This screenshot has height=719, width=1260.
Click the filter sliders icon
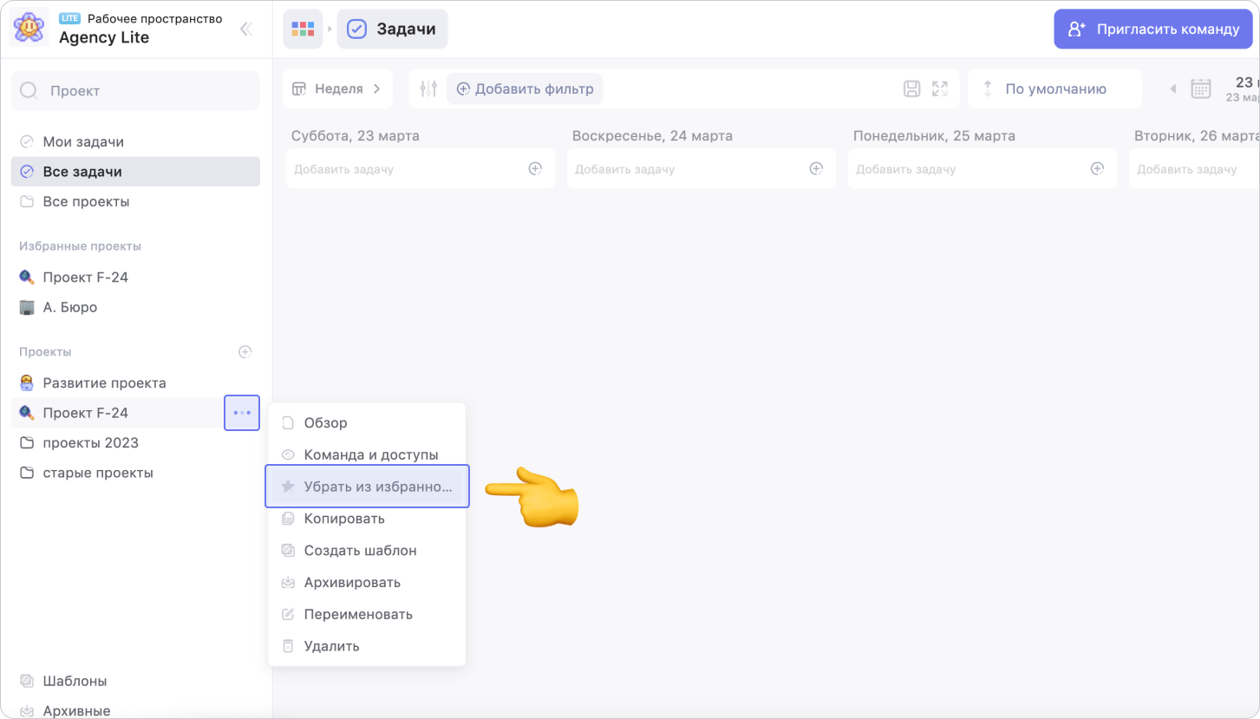428,88
